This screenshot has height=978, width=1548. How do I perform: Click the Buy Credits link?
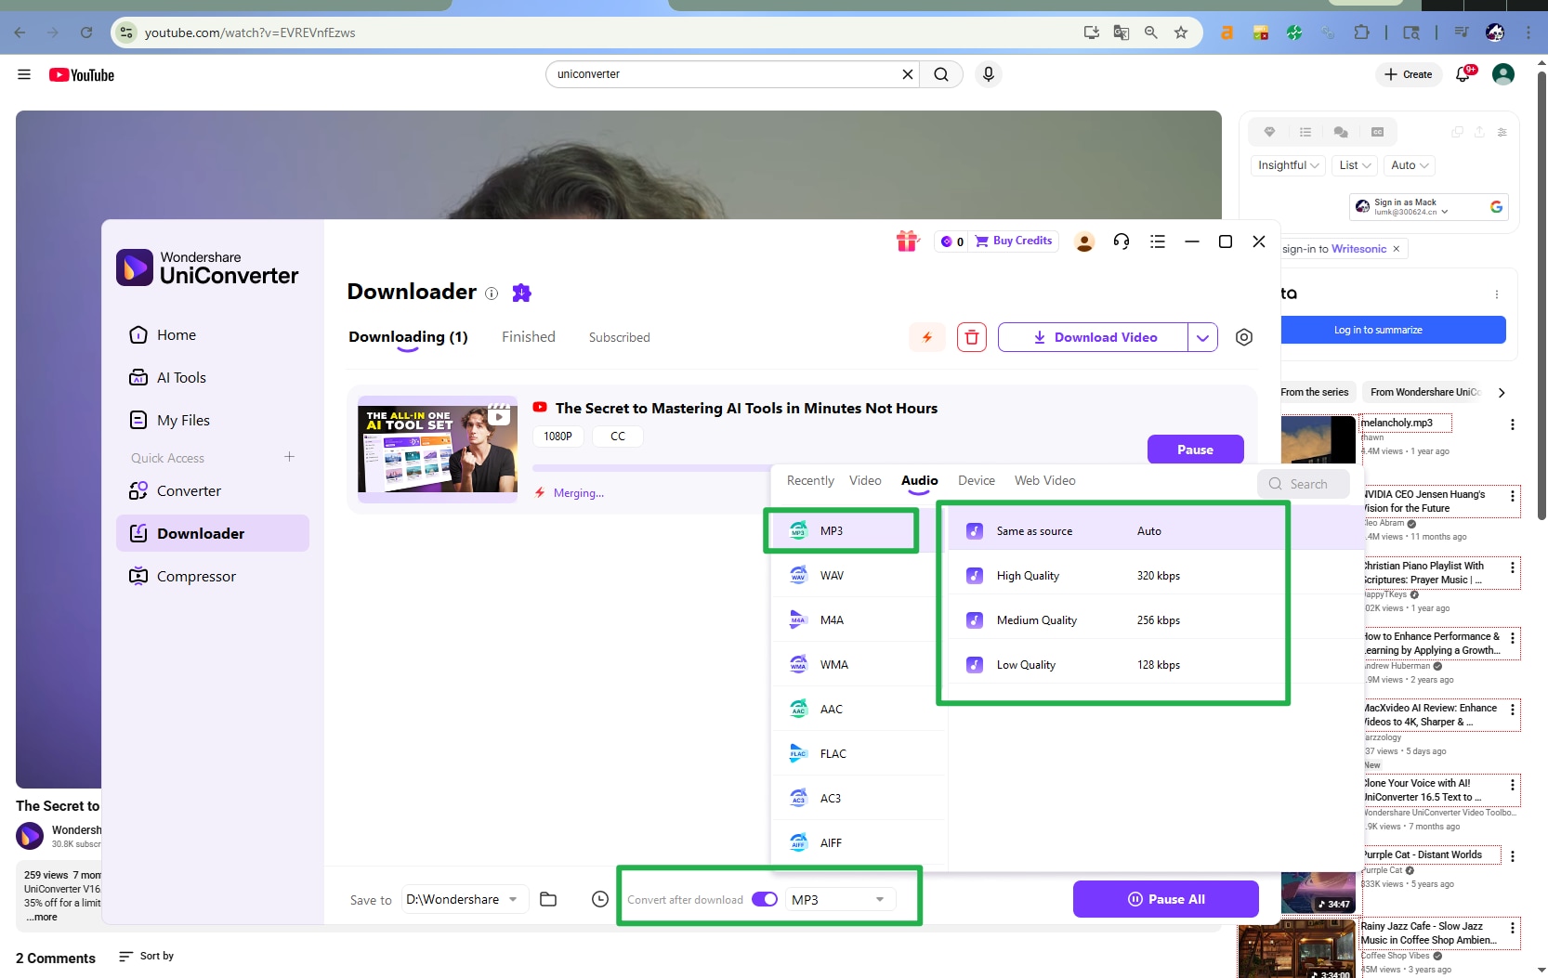click(1014, 241)
